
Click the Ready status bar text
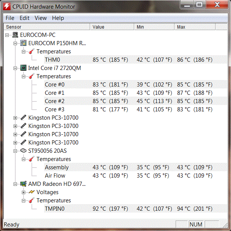[x=12, y=225]
